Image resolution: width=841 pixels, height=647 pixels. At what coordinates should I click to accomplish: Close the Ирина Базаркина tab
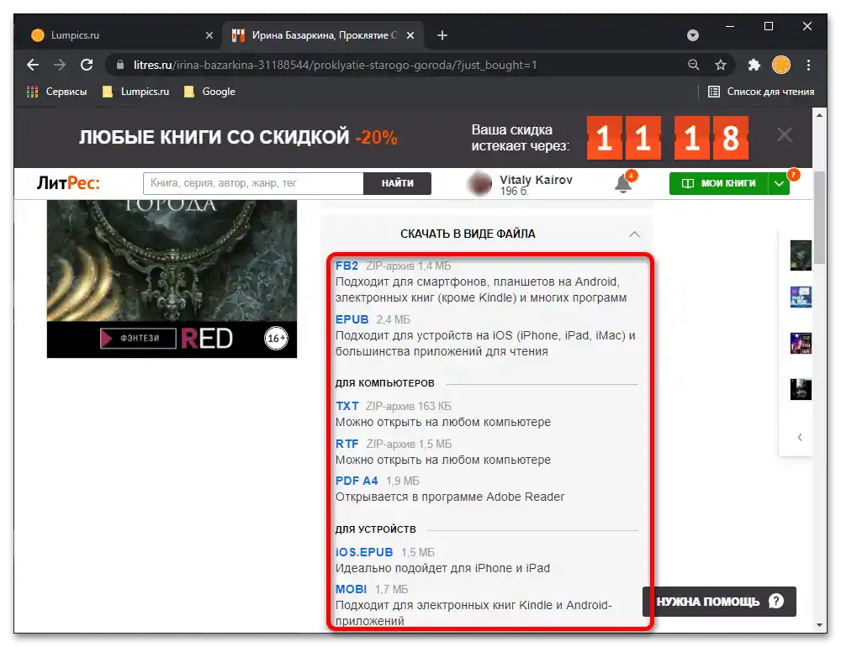coord(410,35)
